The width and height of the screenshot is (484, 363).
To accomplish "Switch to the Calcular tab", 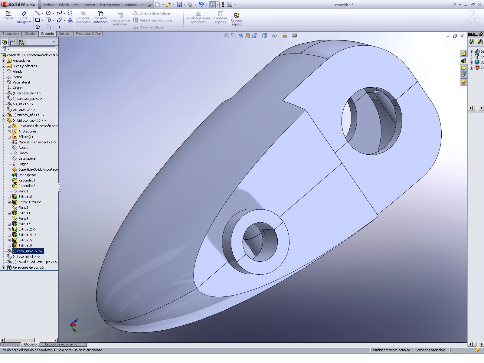I will (x=65, y=34).
